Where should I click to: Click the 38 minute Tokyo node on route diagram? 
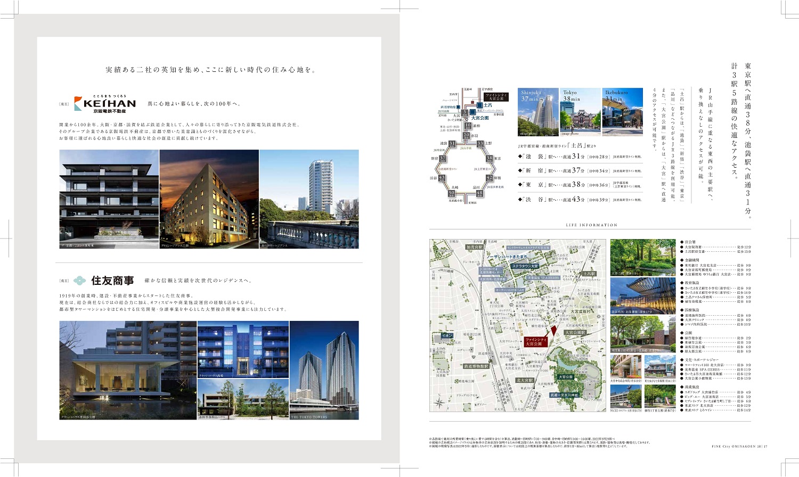click(x=490, y=159)
